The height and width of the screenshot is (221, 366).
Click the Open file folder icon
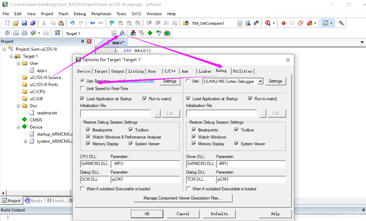(16, 23)
